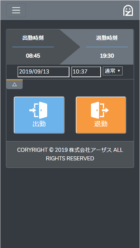Focus the time field showing 10:37
Screen dimensions: 140x248
click(x=86, y=72)
